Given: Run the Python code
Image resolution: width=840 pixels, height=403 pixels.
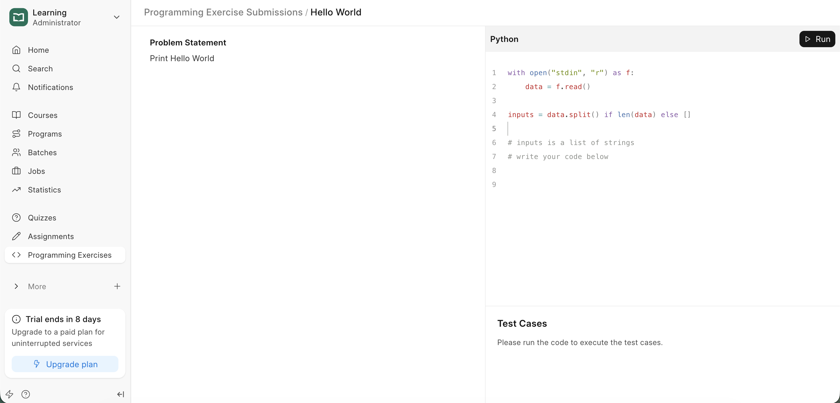Looking at the screenshot, I should click(x=817, y=39).
